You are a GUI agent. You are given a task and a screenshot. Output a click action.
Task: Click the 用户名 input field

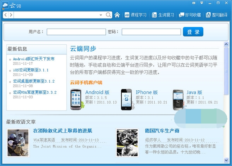click(x=76, y=32)
